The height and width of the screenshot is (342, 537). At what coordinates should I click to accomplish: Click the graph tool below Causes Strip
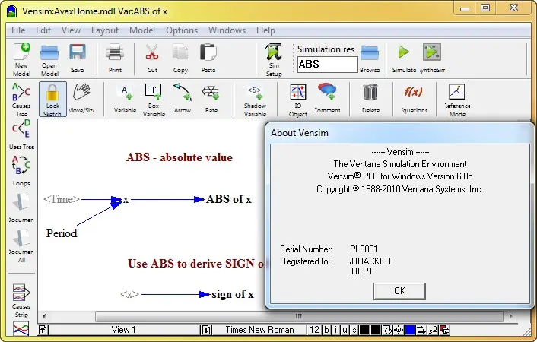(x=21, y=328)
